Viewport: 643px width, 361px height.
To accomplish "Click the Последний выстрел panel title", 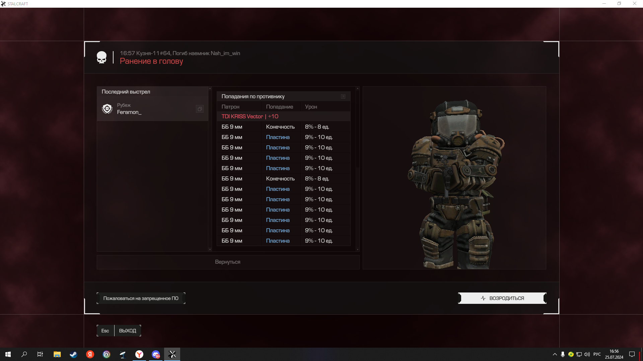I will (126, 92).
